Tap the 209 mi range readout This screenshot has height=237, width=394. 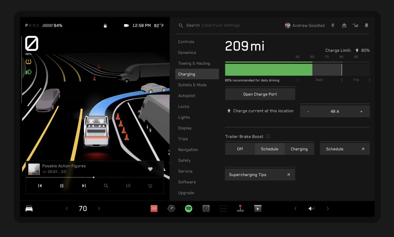click(x=245, y=46)
